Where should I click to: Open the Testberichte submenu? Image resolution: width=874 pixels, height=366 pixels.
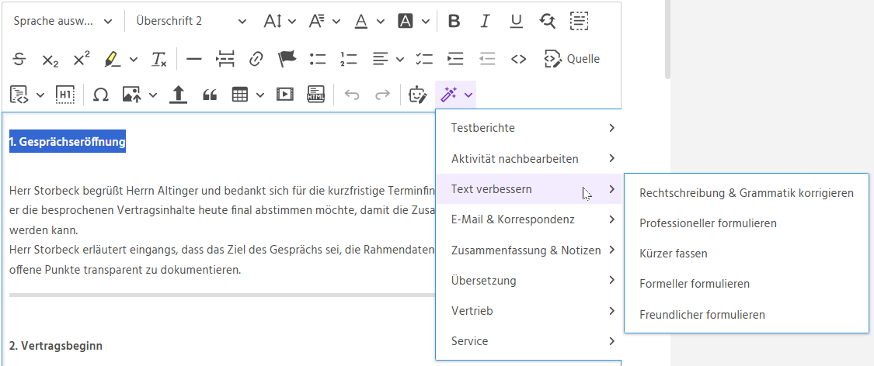point(528,128)
